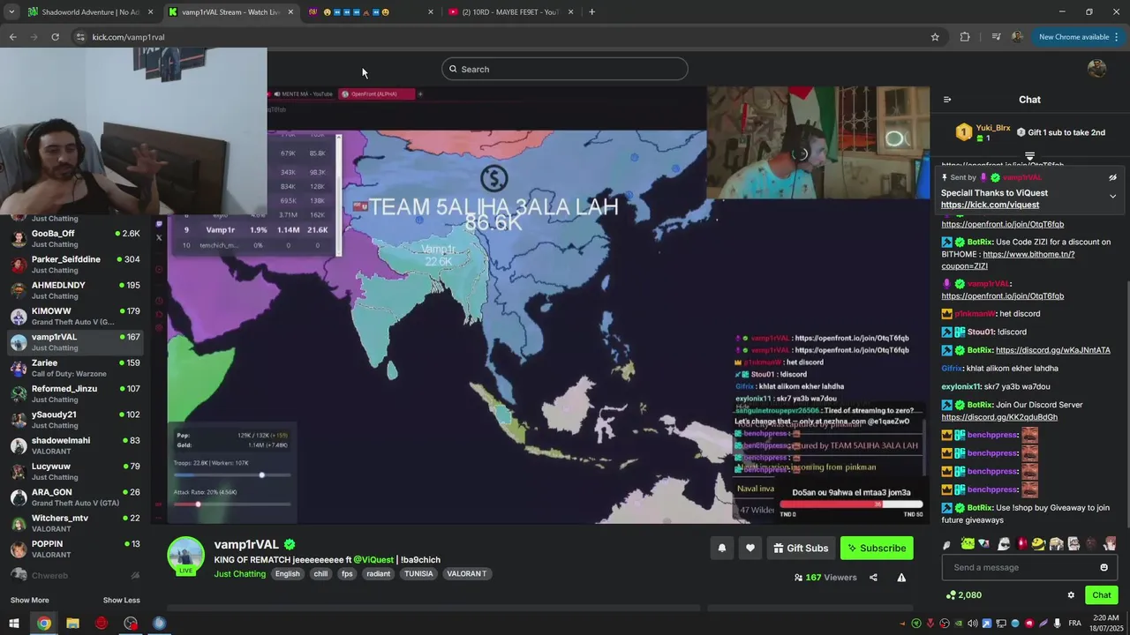Open the Kick user profile avatar
The width and height of the screenshot is (1130, 635).
[1097, 69]
